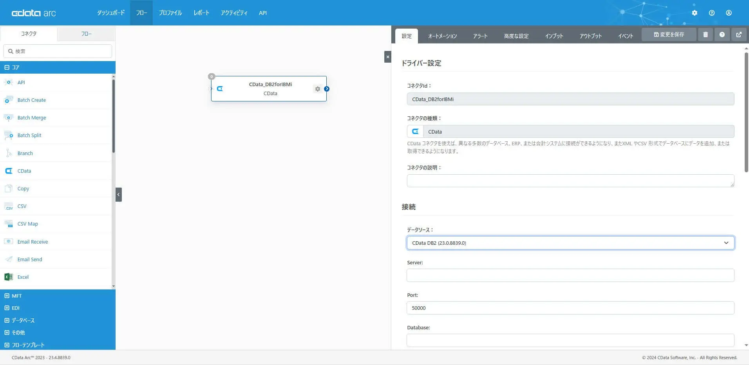Select the CData_DB2forIBMi node title
This screenshot has width=749, height=365.
[270, 84]
